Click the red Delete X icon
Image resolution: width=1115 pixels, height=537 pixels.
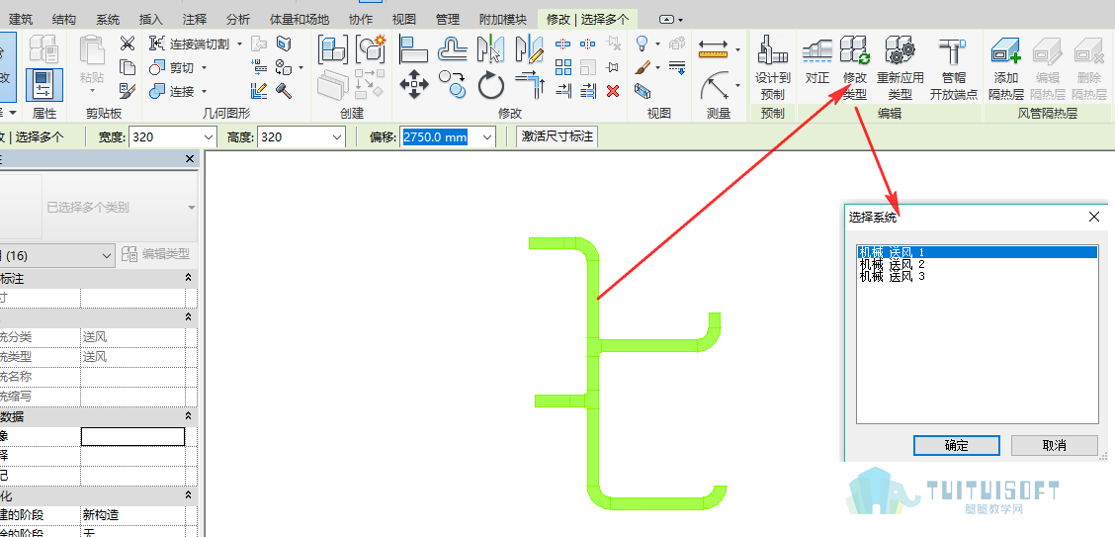click(x=612, y=90)
